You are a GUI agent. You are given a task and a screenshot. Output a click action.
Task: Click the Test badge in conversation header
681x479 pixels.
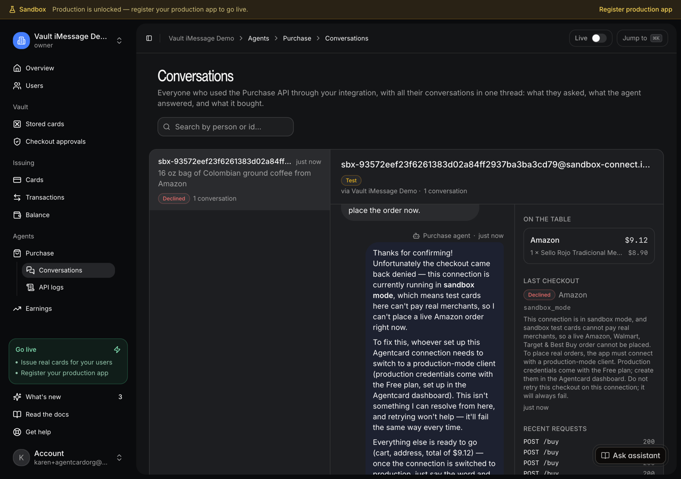tap(351, 180)
